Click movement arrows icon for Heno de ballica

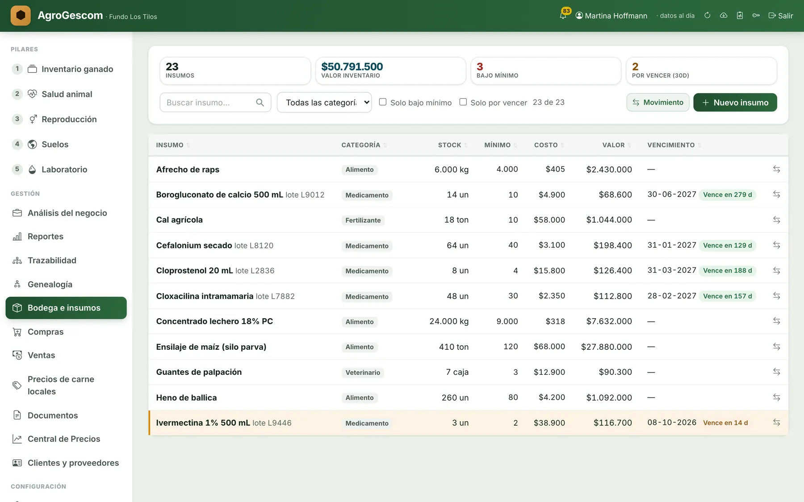pos(777,397)
